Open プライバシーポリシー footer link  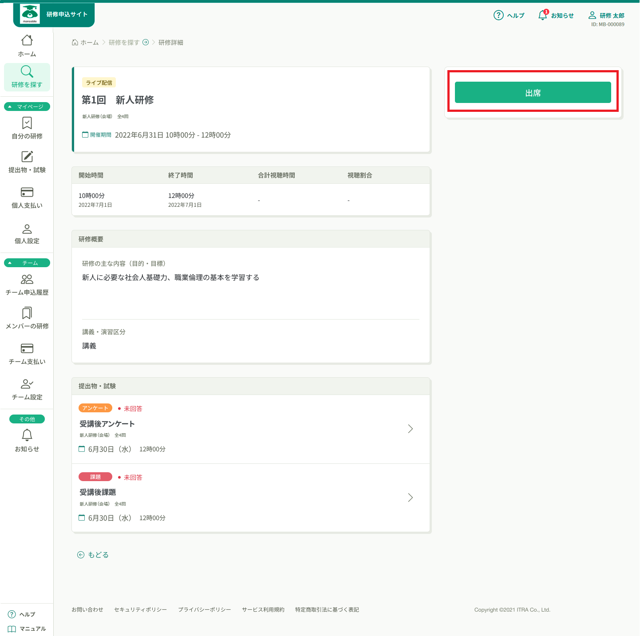tap(205, 610)
